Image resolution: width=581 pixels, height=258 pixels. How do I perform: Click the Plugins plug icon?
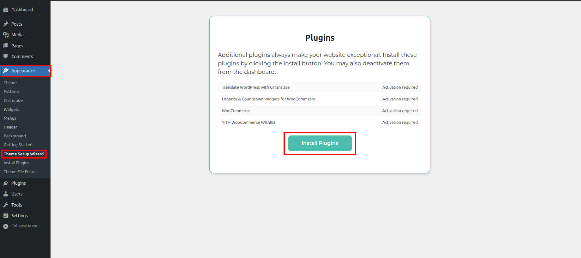pyautogui.click(x=6, y=183)
